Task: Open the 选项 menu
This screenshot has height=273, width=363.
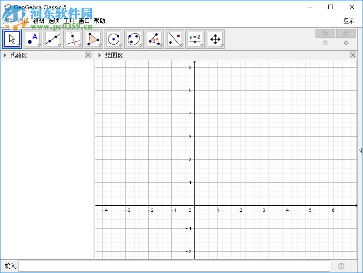Action: click(54, 21)
